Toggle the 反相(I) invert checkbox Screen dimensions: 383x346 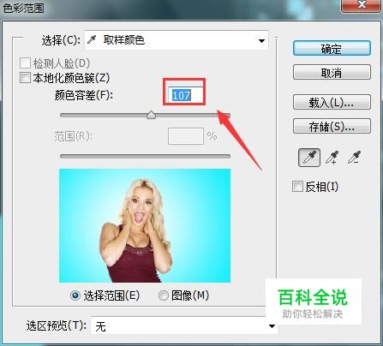click(x=297, y=187)
